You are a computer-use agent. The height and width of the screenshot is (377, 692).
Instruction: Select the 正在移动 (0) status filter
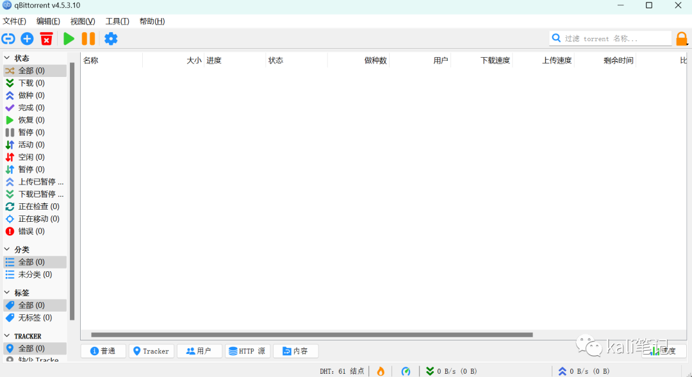35,219
